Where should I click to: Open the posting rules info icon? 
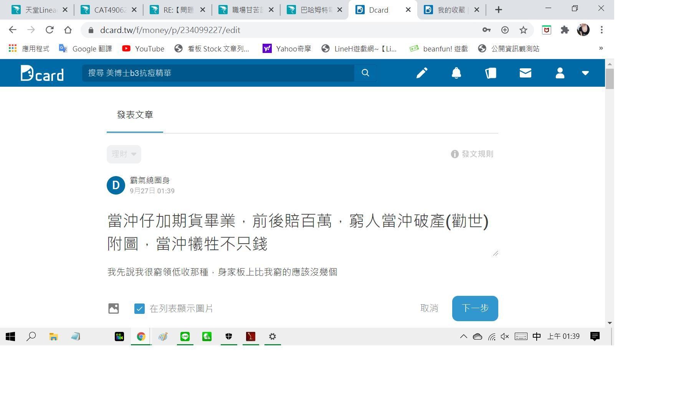[x=455, y=154]
